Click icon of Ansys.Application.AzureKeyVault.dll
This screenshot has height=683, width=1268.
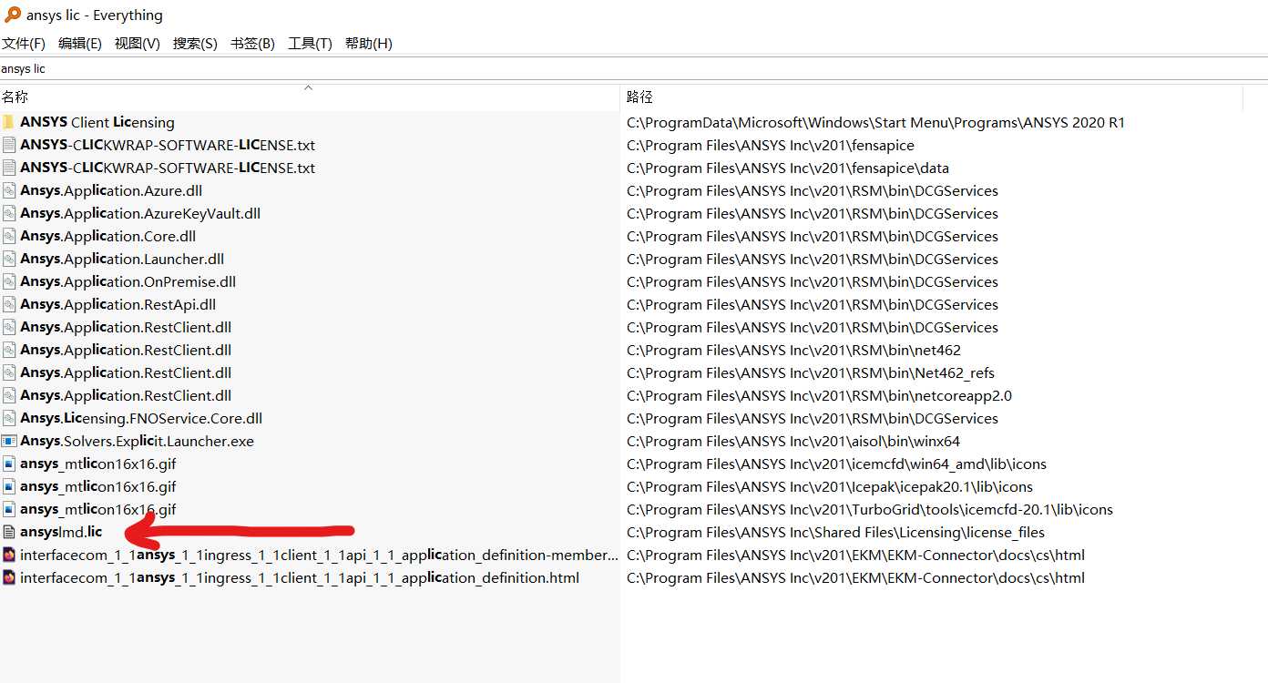pos(9,213)
